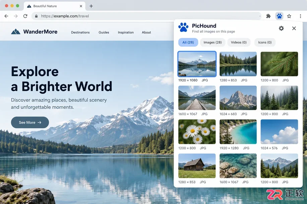Open the About nav link
This screenshot has width=307, height=204.
point(146,32)
